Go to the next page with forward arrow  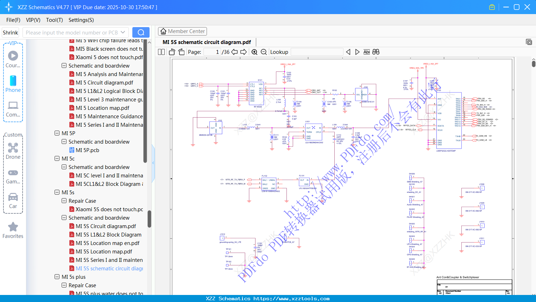pyautogui.click(x=243, y=52)
